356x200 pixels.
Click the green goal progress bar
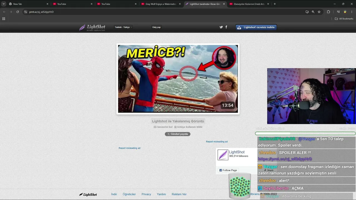point(305,134)
